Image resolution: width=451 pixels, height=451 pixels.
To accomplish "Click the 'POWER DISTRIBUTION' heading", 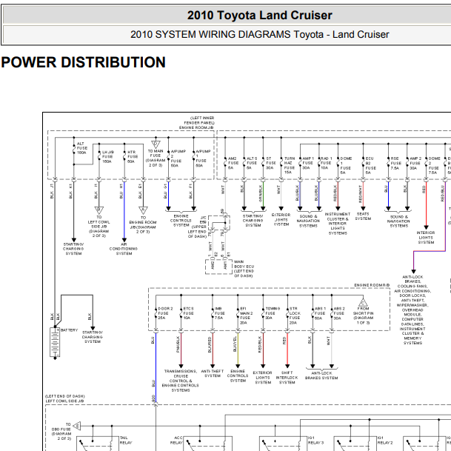I will pos(84,62).
